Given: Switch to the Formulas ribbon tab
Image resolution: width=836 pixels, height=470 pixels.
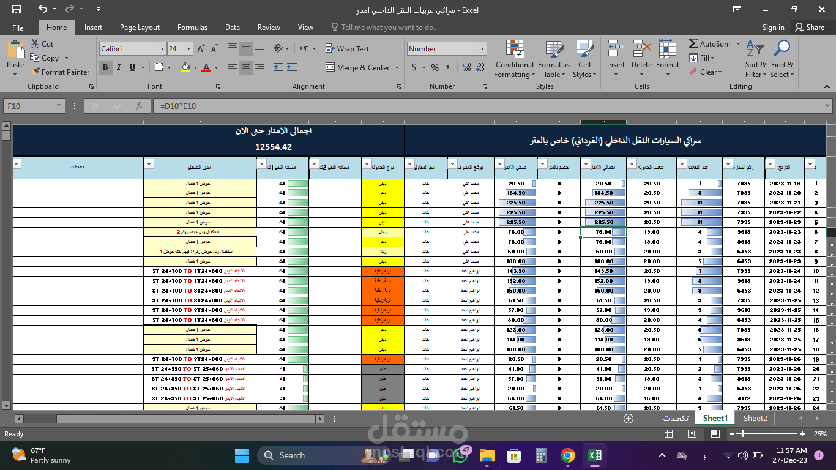Looking at the screenshot, I should [192, 27].
